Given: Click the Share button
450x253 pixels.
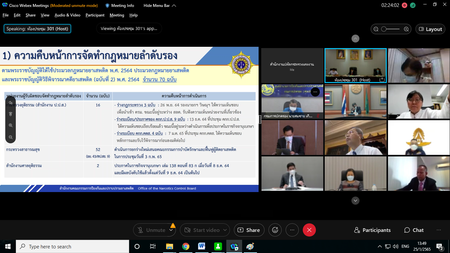Looking at the screenshot, I should coord(249,230).
